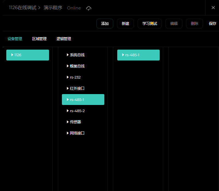Expand the rs-485-1 arrow in third column
The image size is (219, 191).
coord(123,55)
